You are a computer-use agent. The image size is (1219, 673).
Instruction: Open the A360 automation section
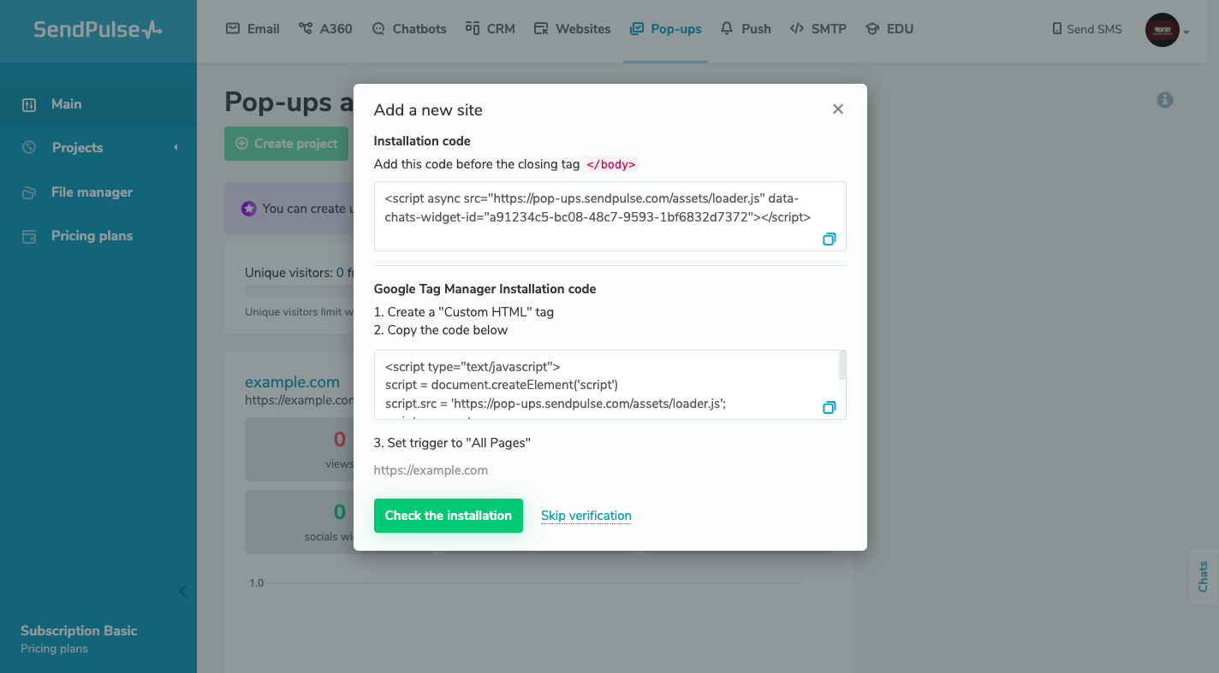325,29
